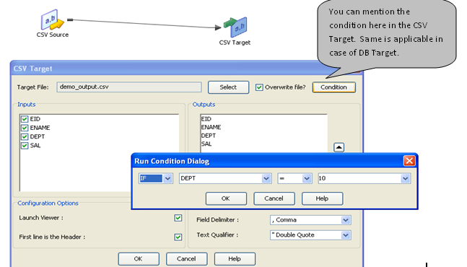Click the Select file button

click(228, 87)
